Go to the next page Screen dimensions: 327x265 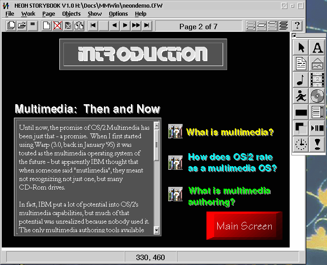[125, 26]
